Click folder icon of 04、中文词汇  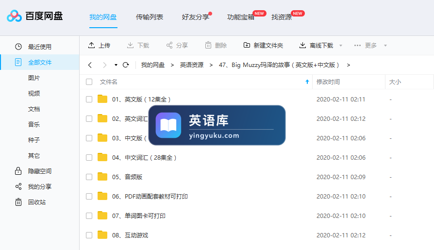point(102,157)
